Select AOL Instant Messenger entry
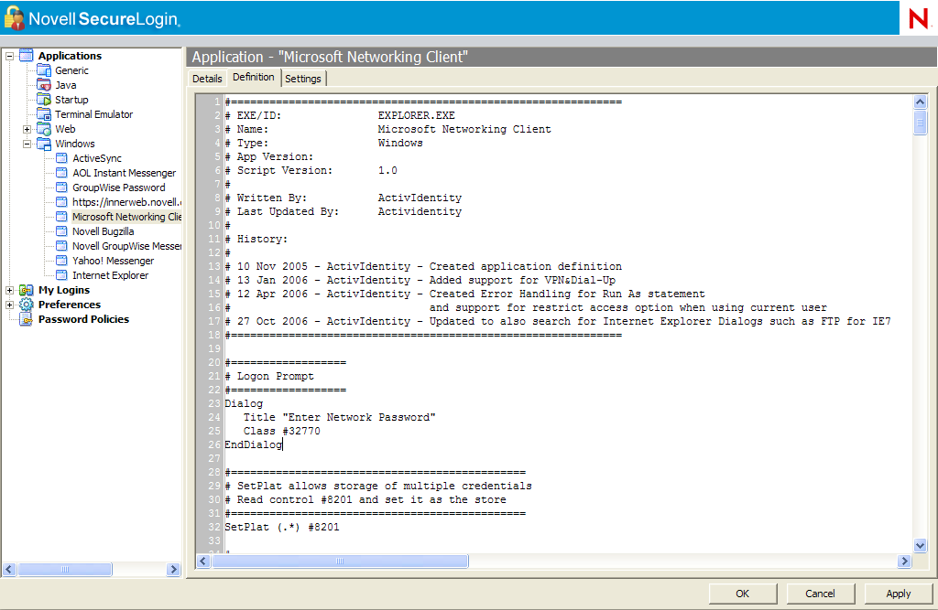This screenshot has height=610, width=938. click(125, 173)
